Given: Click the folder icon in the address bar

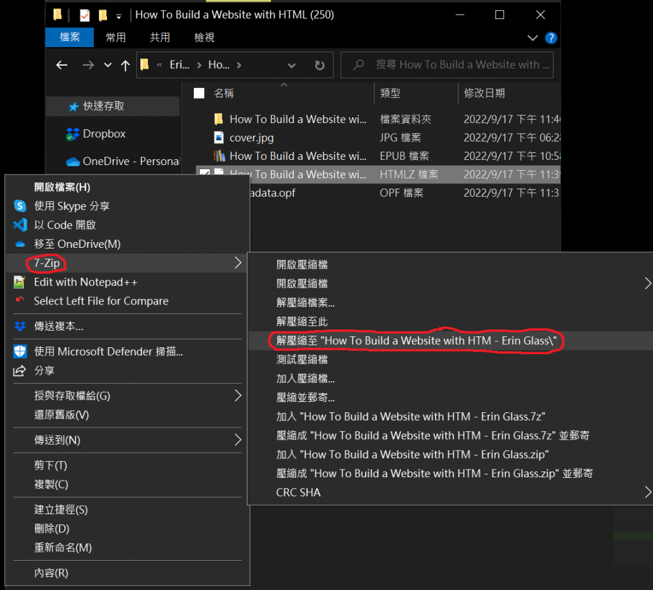Looking at the screenshot, I should pos(145,64).
